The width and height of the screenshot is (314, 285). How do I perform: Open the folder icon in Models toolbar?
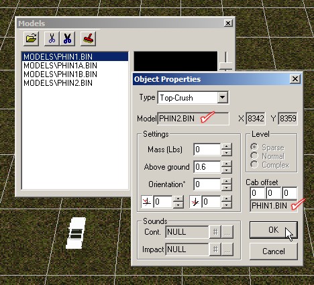[31, 38]
